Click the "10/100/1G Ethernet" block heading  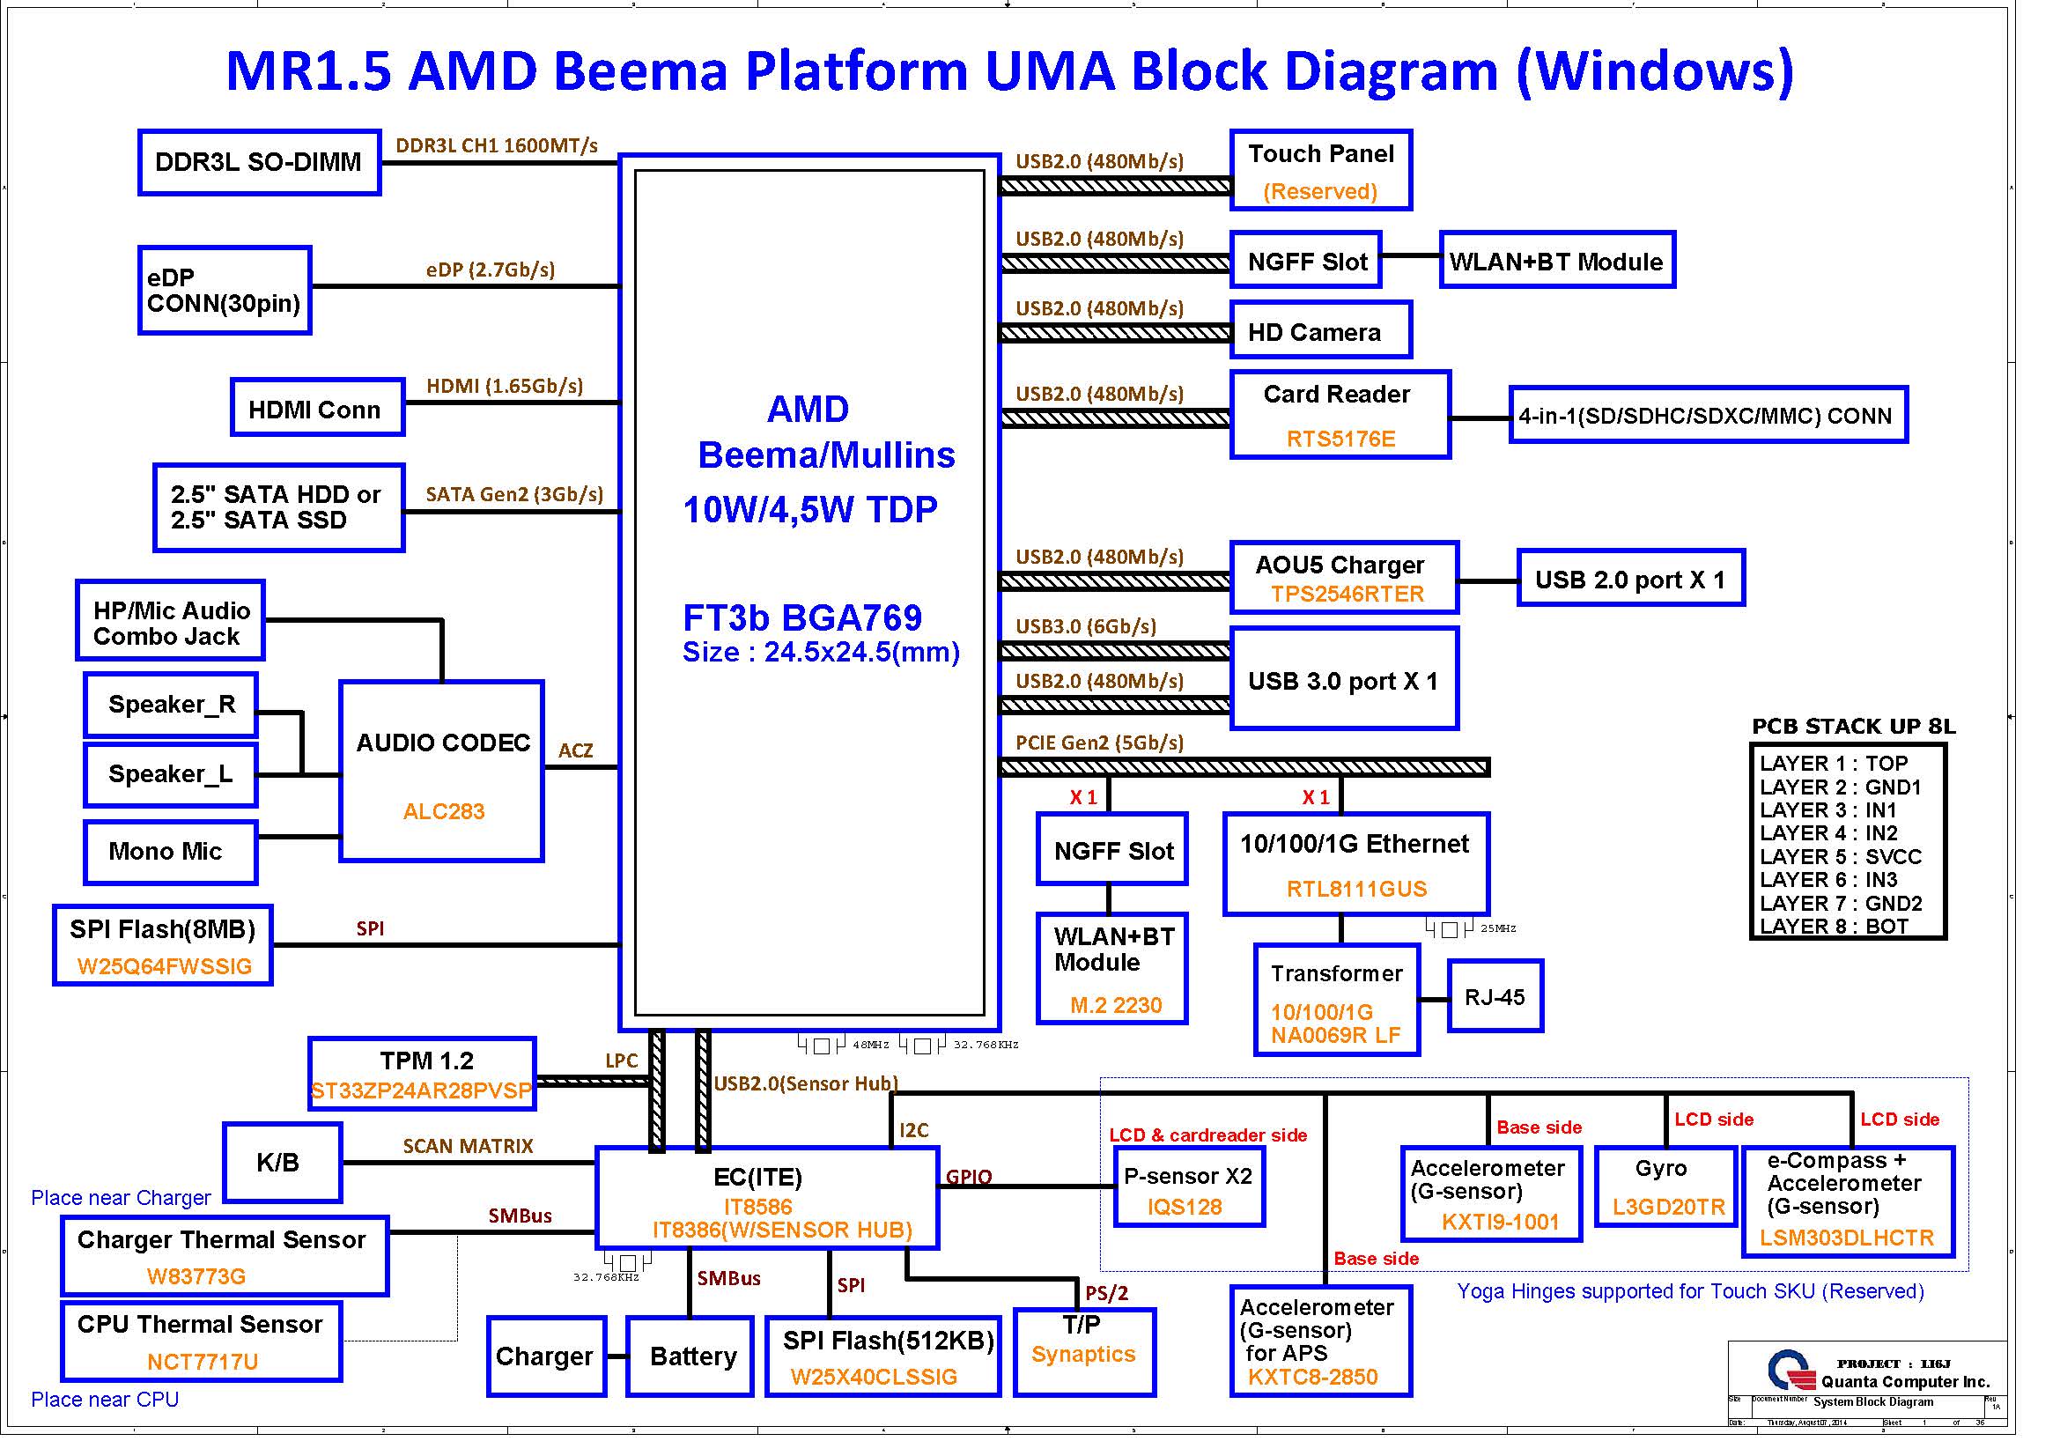point(1354,845)
